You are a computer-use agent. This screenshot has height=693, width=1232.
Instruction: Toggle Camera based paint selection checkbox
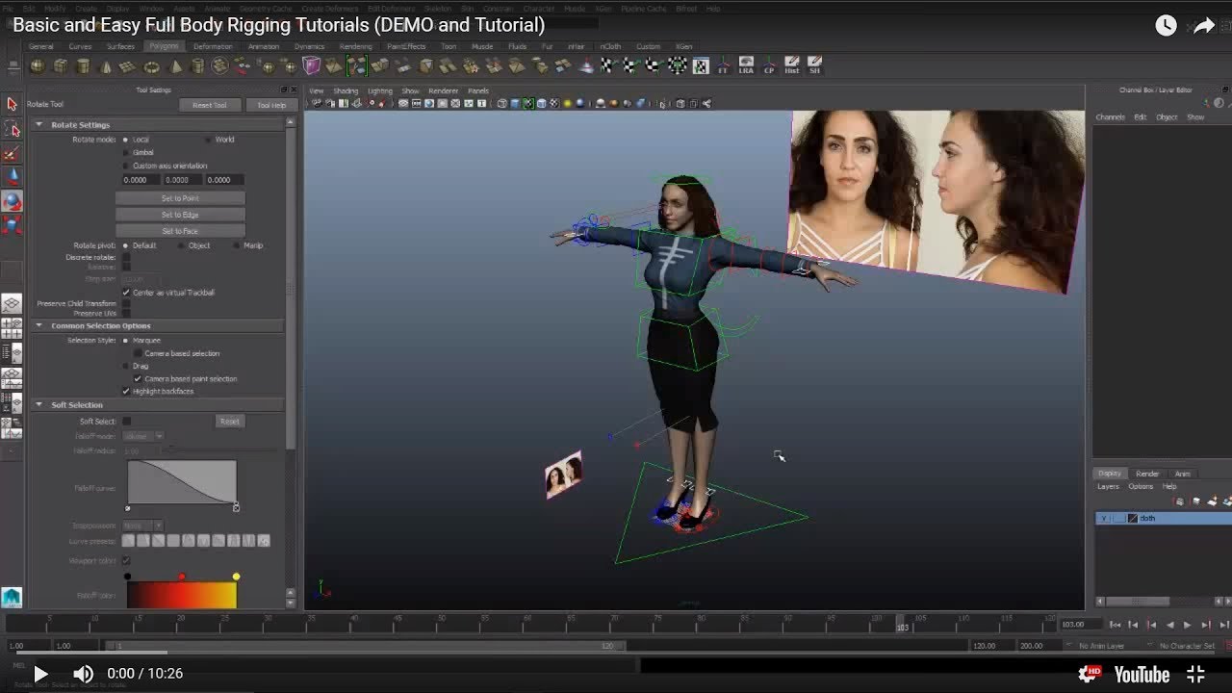tap(138, 378)
